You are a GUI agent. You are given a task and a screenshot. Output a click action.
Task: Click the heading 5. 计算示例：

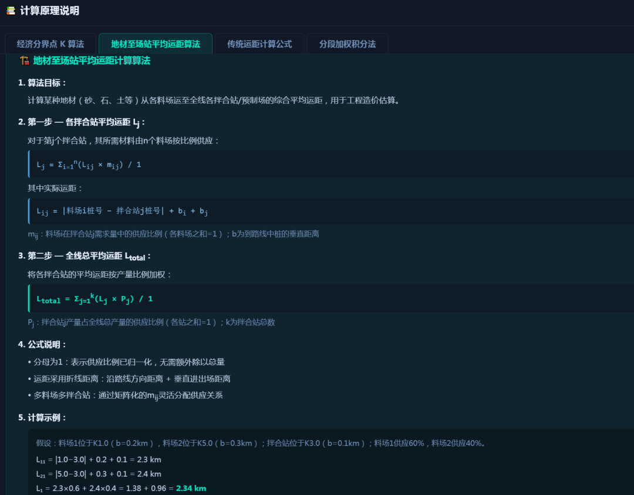click(x=42, y=417)
